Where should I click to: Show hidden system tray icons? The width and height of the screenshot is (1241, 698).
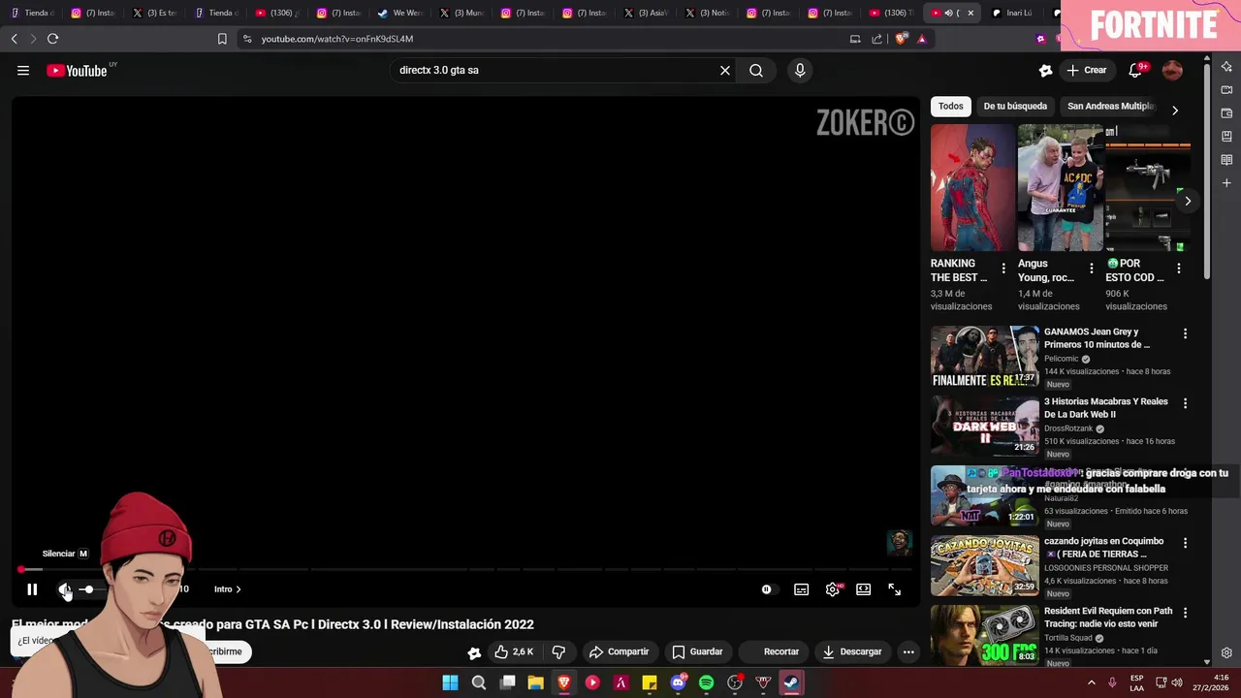click(x=1091, y=682)
